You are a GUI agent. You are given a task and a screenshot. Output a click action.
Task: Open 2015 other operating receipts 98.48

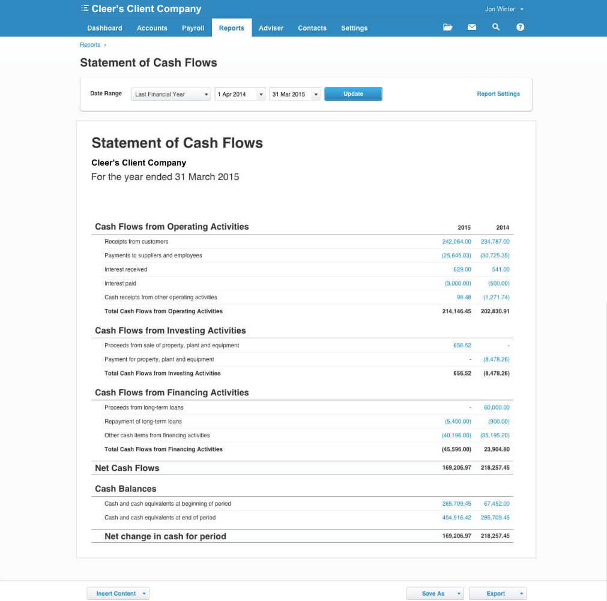pyautogui.click(x=464, y=298)
